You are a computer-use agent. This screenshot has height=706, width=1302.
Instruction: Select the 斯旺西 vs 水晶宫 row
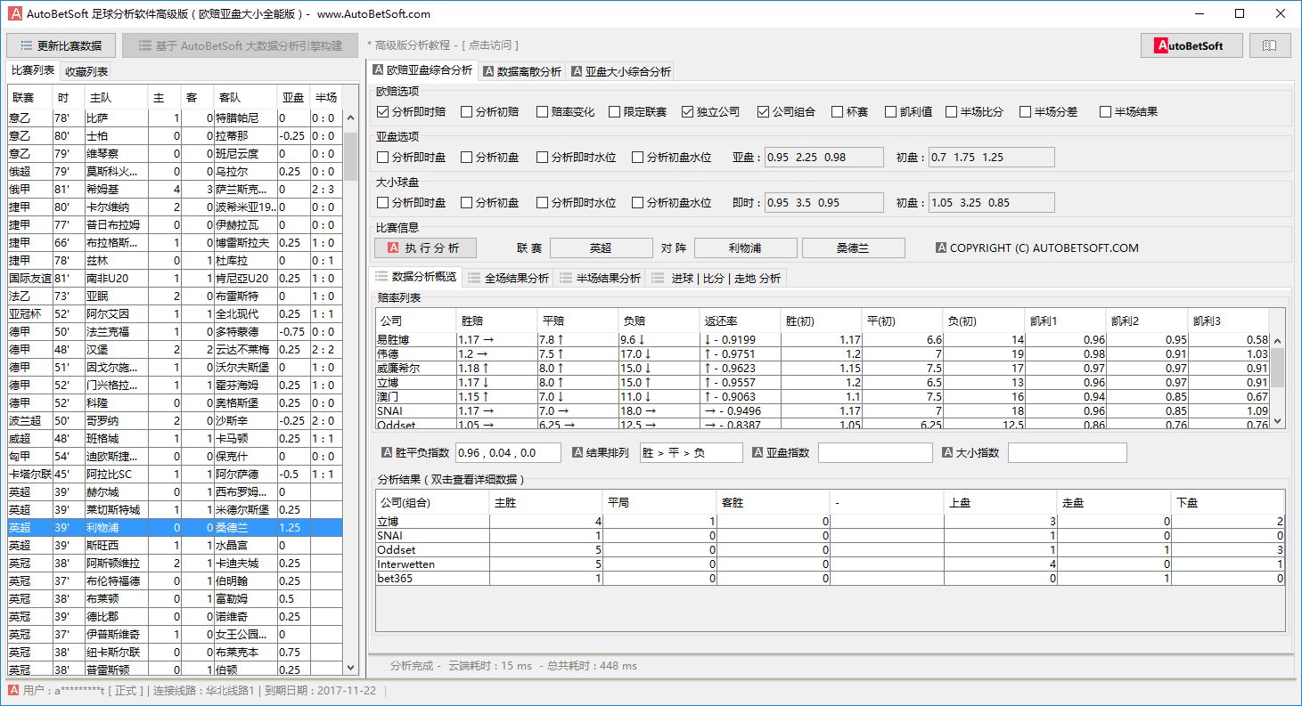point(173,545)
